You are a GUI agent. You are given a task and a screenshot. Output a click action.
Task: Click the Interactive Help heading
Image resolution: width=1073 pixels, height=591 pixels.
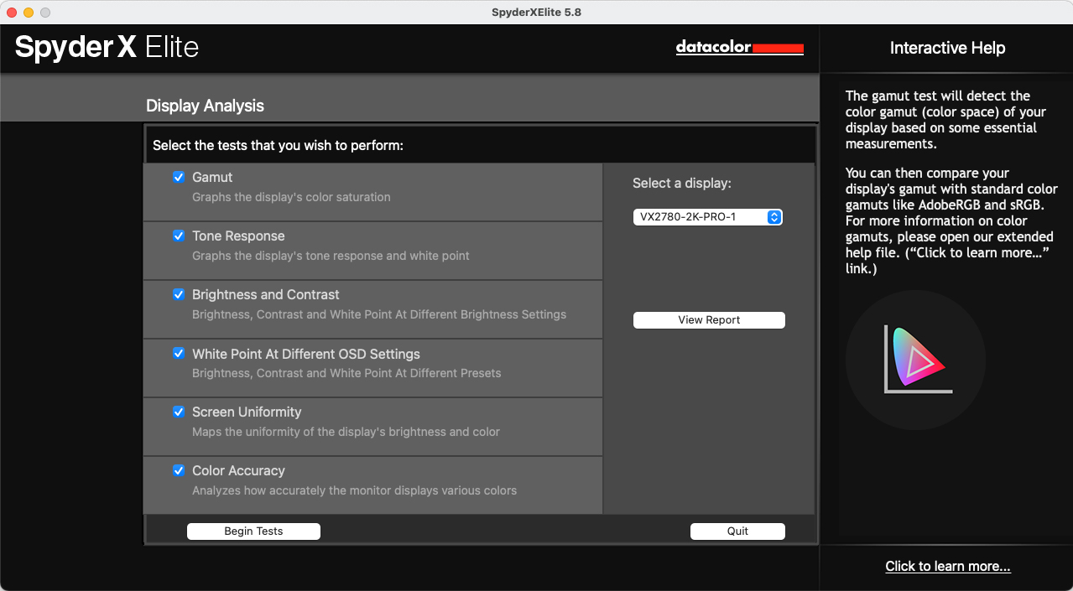coord(947,48)
